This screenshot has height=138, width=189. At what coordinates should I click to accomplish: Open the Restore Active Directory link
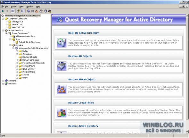click(83, 126)
